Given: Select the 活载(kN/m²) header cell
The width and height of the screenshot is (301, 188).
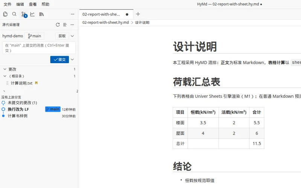Looking at the screenshot, I should click(x=234, y=112).
